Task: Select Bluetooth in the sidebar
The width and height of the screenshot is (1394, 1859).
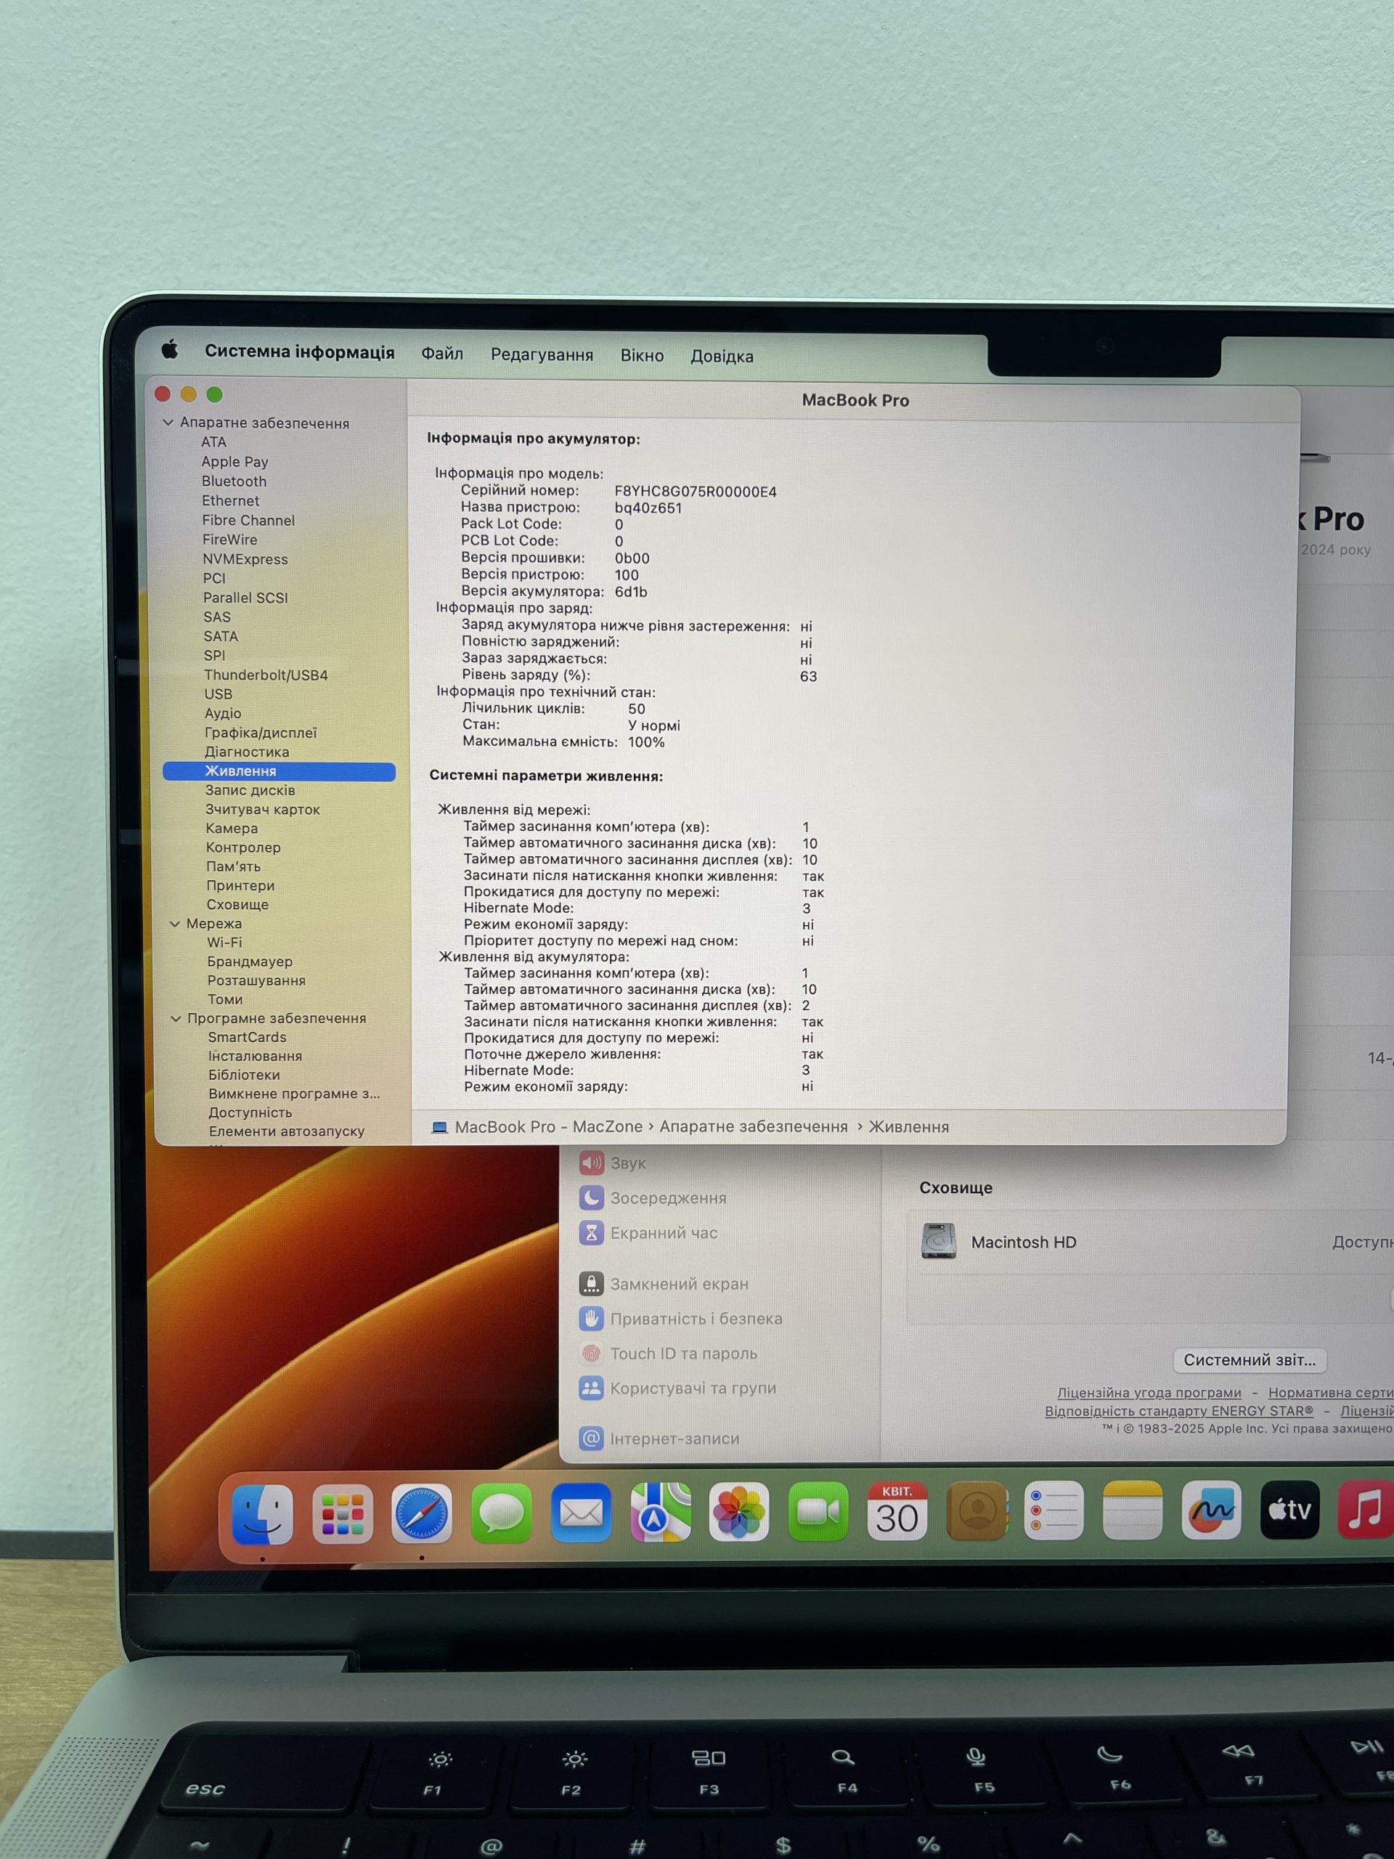Action: pyautogui.click(x=234, y=481)
